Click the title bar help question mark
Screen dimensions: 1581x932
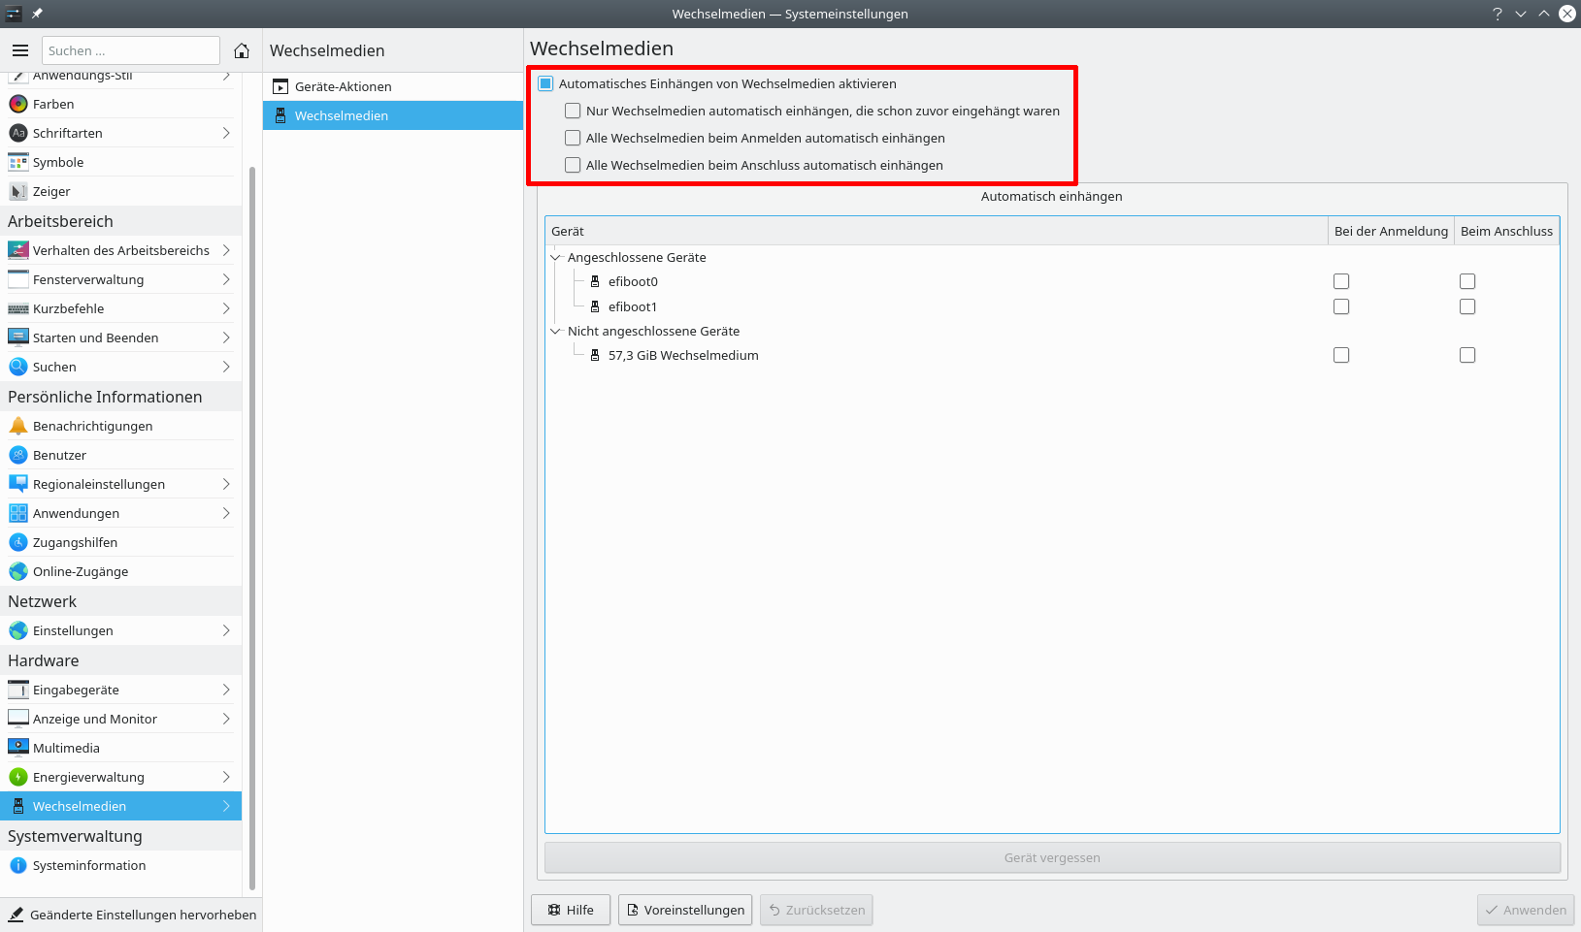[1498, 14]
